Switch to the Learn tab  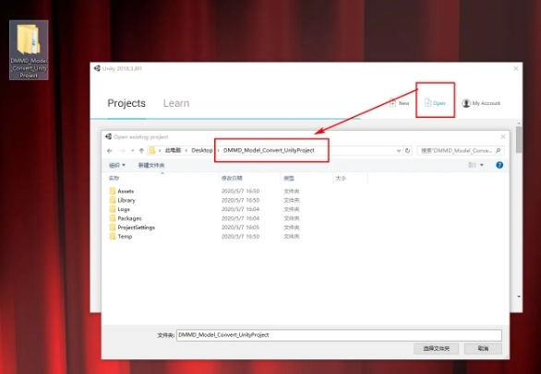tap(176, 103)
